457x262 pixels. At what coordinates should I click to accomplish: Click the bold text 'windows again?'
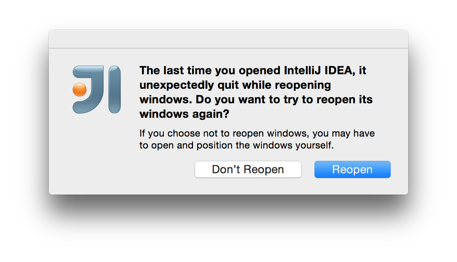[x=184, y=114]
